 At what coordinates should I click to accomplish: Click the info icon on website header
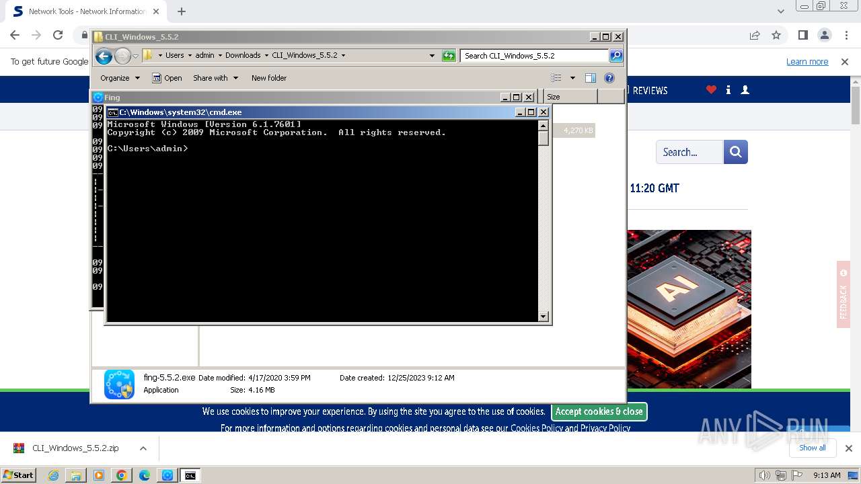click(728, 89)
